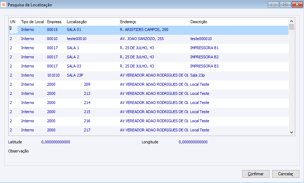Image resolution: width=304 pixels, height=183 pixels.
Task: Click the application icon in title bar
Action: coord(4,5)
